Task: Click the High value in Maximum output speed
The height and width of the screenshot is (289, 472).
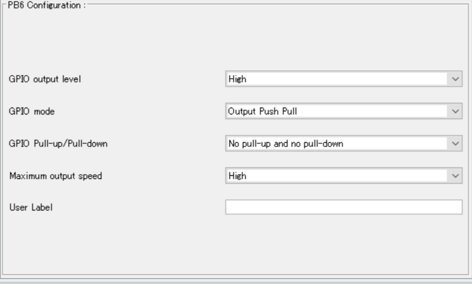Action: click(x=237, y=175)
